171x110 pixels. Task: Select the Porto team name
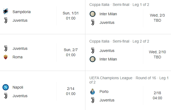(x=104, y=92)
